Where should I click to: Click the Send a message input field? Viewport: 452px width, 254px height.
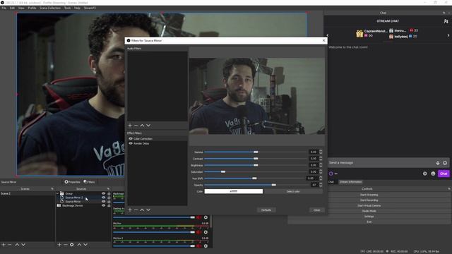pos(381,163)
